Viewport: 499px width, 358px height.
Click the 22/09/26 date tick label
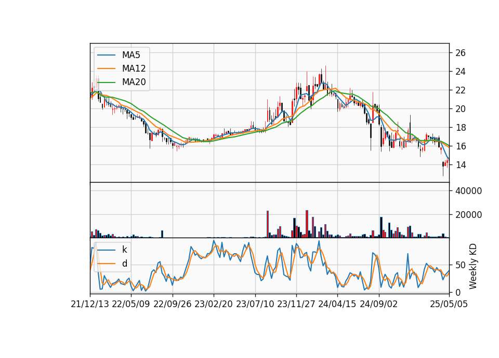[x=173, y=304]
